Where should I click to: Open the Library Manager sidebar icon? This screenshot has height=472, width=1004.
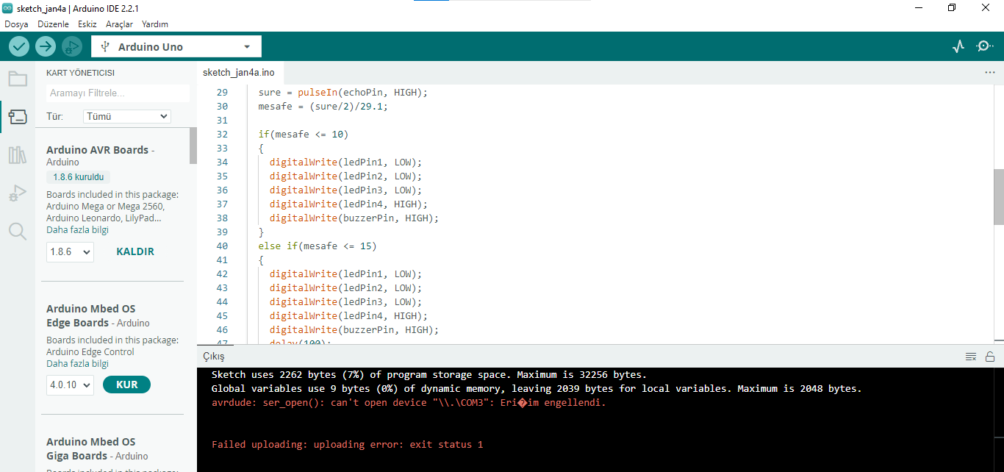tap(18, 155)
